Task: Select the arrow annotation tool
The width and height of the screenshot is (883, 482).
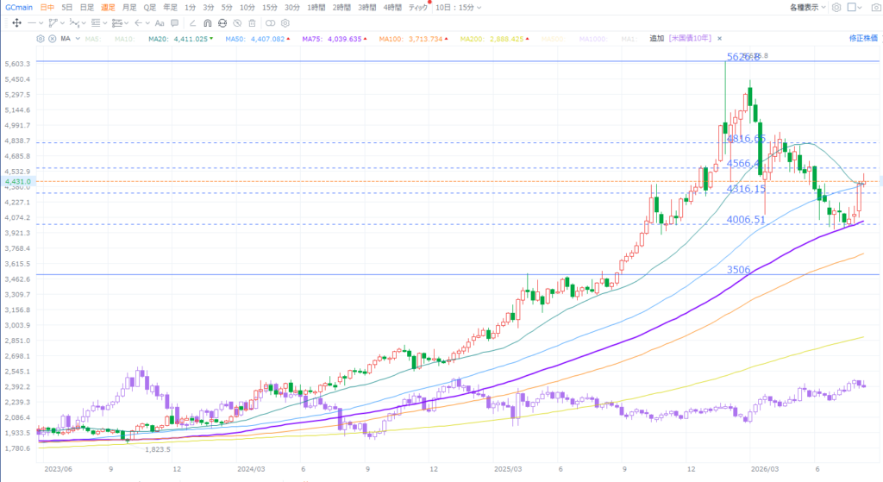Action: 139,23
